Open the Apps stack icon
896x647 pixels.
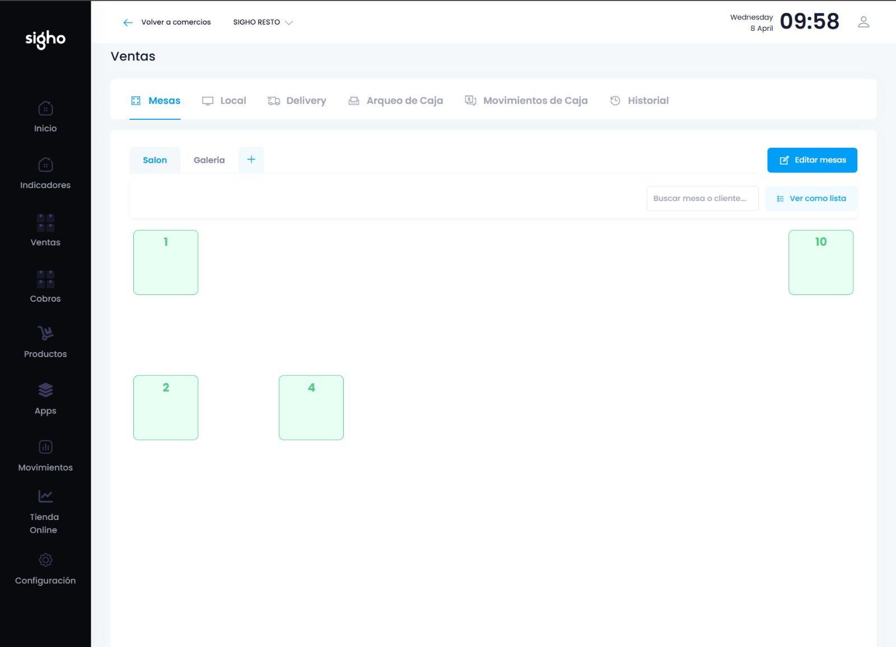(45, 390)
